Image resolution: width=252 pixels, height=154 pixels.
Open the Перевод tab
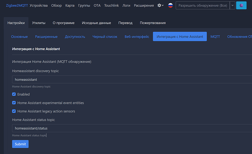[125, 23]
